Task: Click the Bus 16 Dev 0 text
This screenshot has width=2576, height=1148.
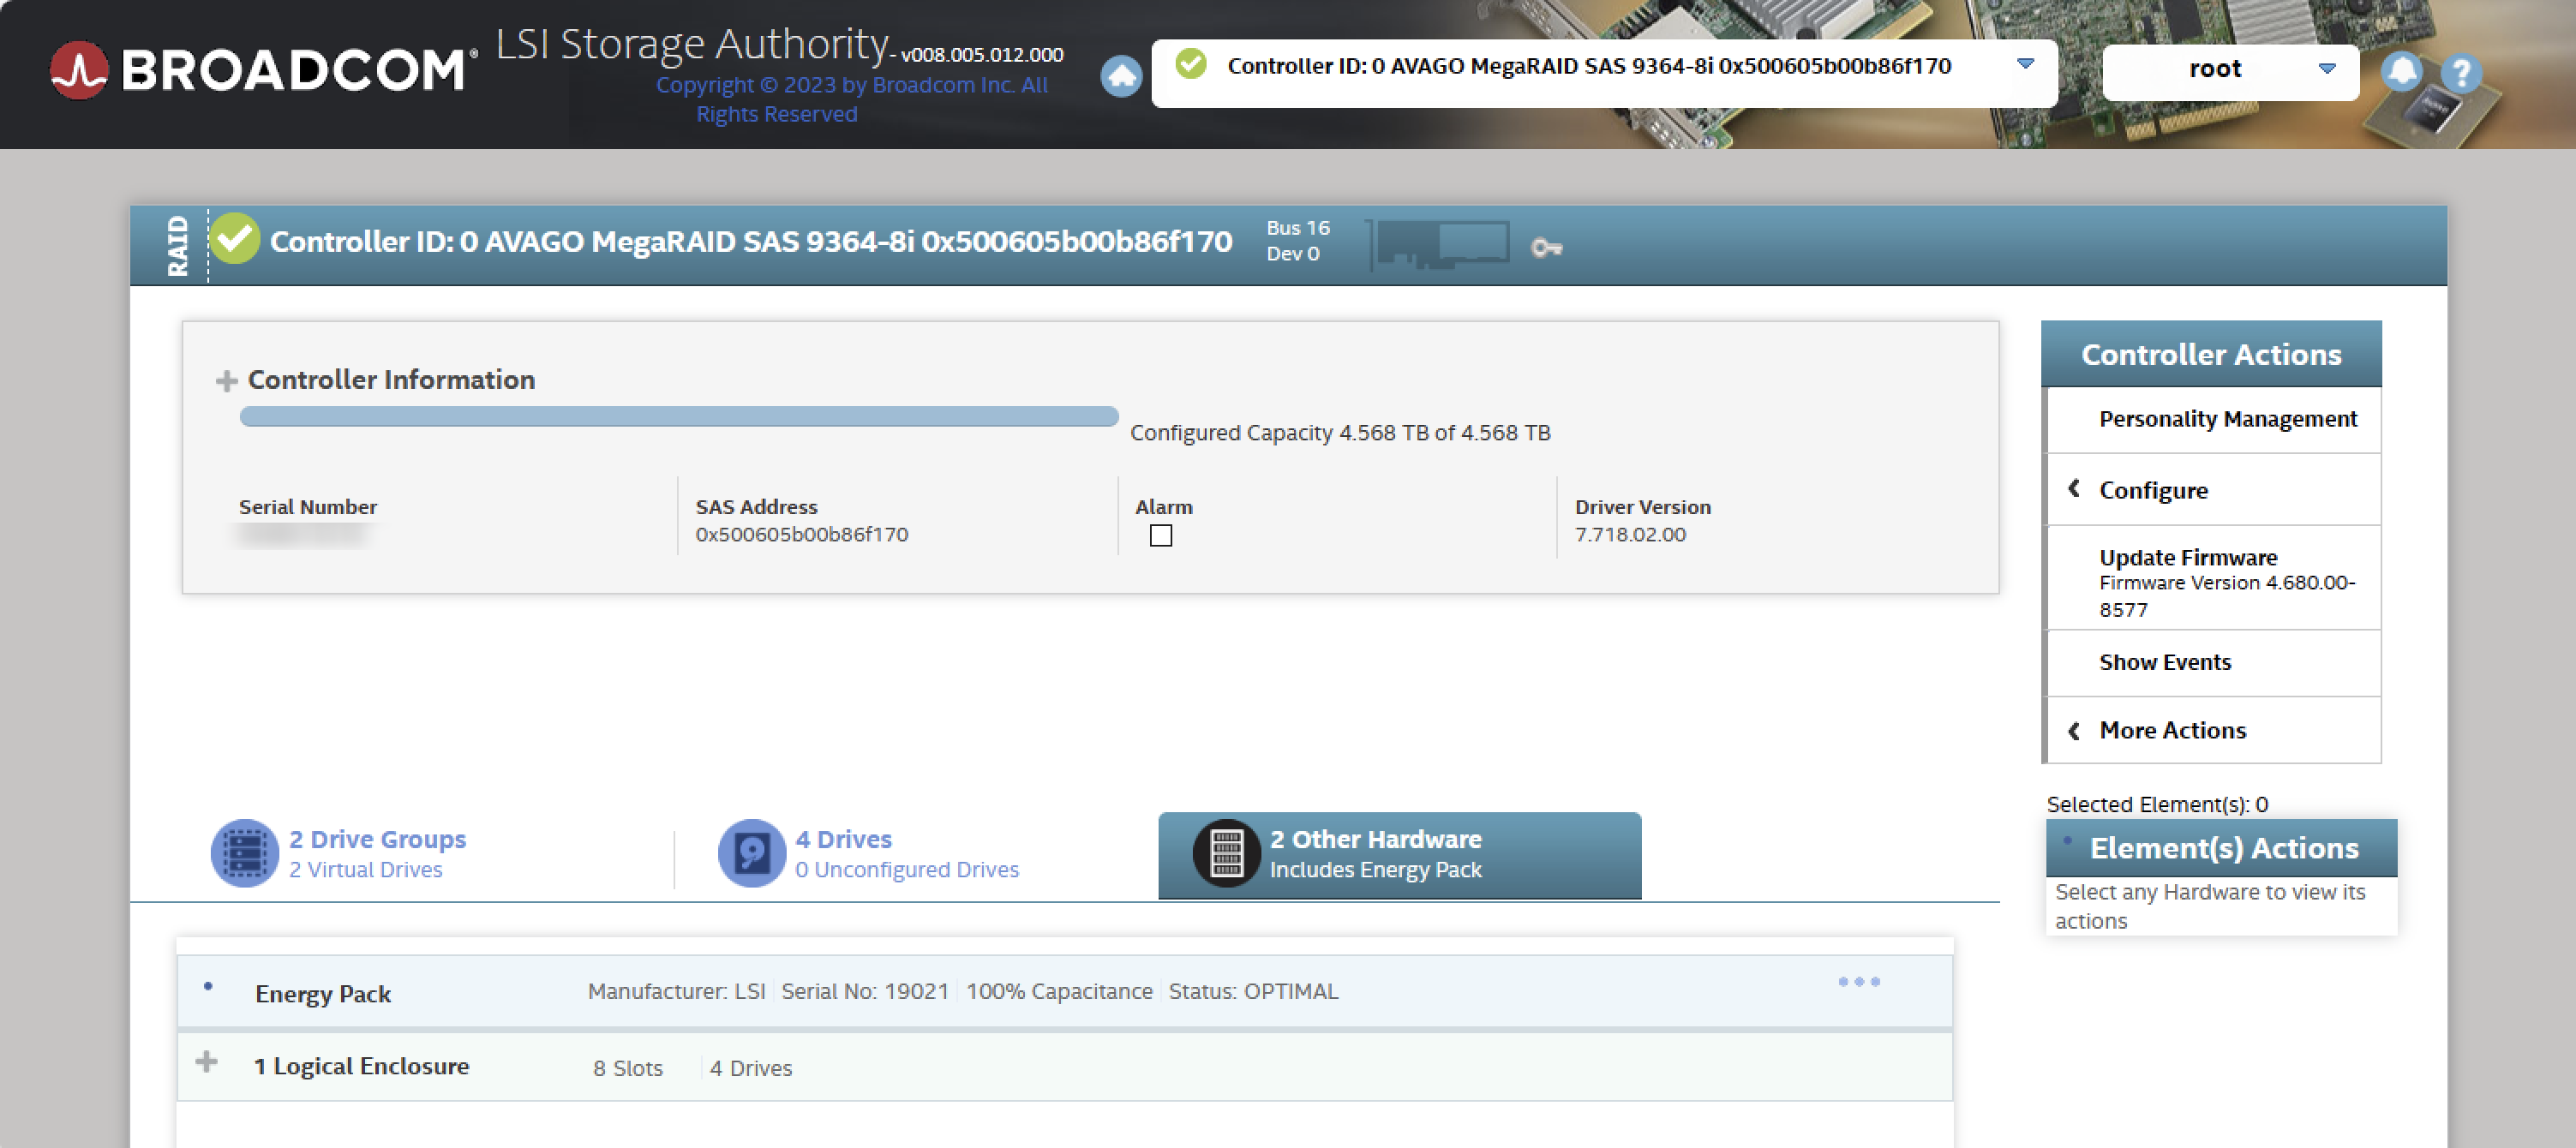Action: [x=1297, y=240]
